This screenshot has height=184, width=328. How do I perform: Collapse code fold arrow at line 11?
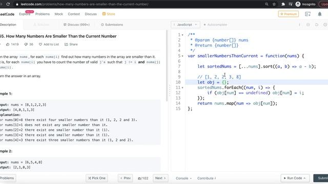182,87
